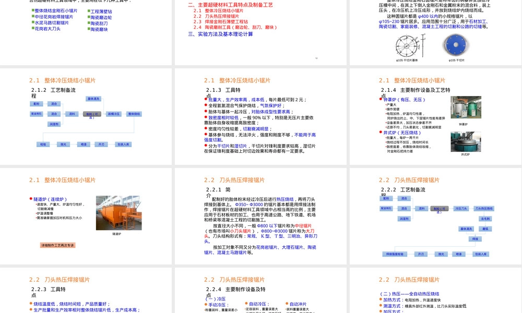The height and width of the screenshot is (313, 522).
Task: Click the gray 制粒（可选）box in the 2.1.2 flowchart
Action: [92, 114]
